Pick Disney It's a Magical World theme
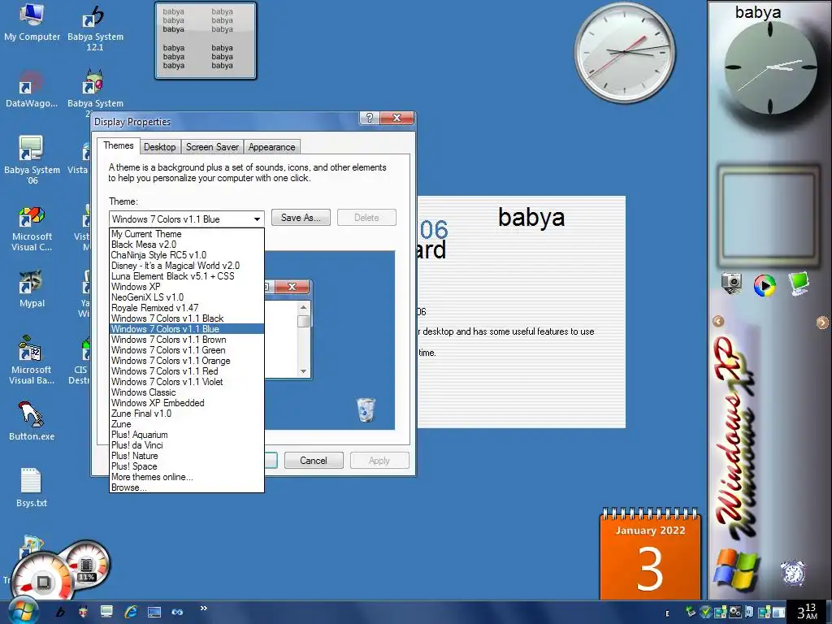This screenshot has width=832, height=624. [x=187, y=266]
